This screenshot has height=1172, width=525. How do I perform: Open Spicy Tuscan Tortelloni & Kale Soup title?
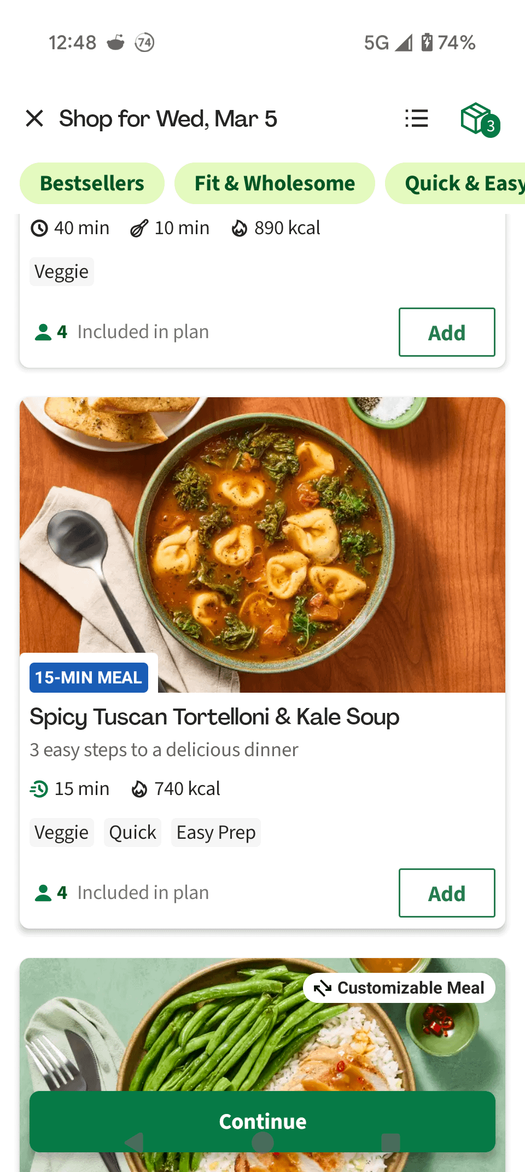coord(214,717)
